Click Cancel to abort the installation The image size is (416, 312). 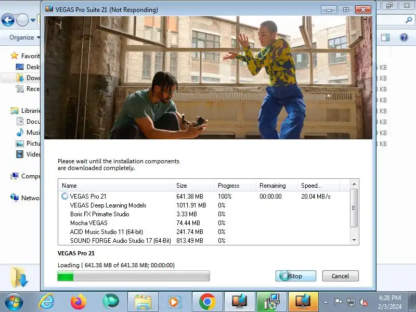click(x=340, y=276)
